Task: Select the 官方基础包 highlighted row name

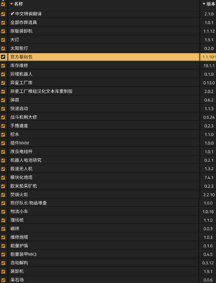Action: [21, 57]
